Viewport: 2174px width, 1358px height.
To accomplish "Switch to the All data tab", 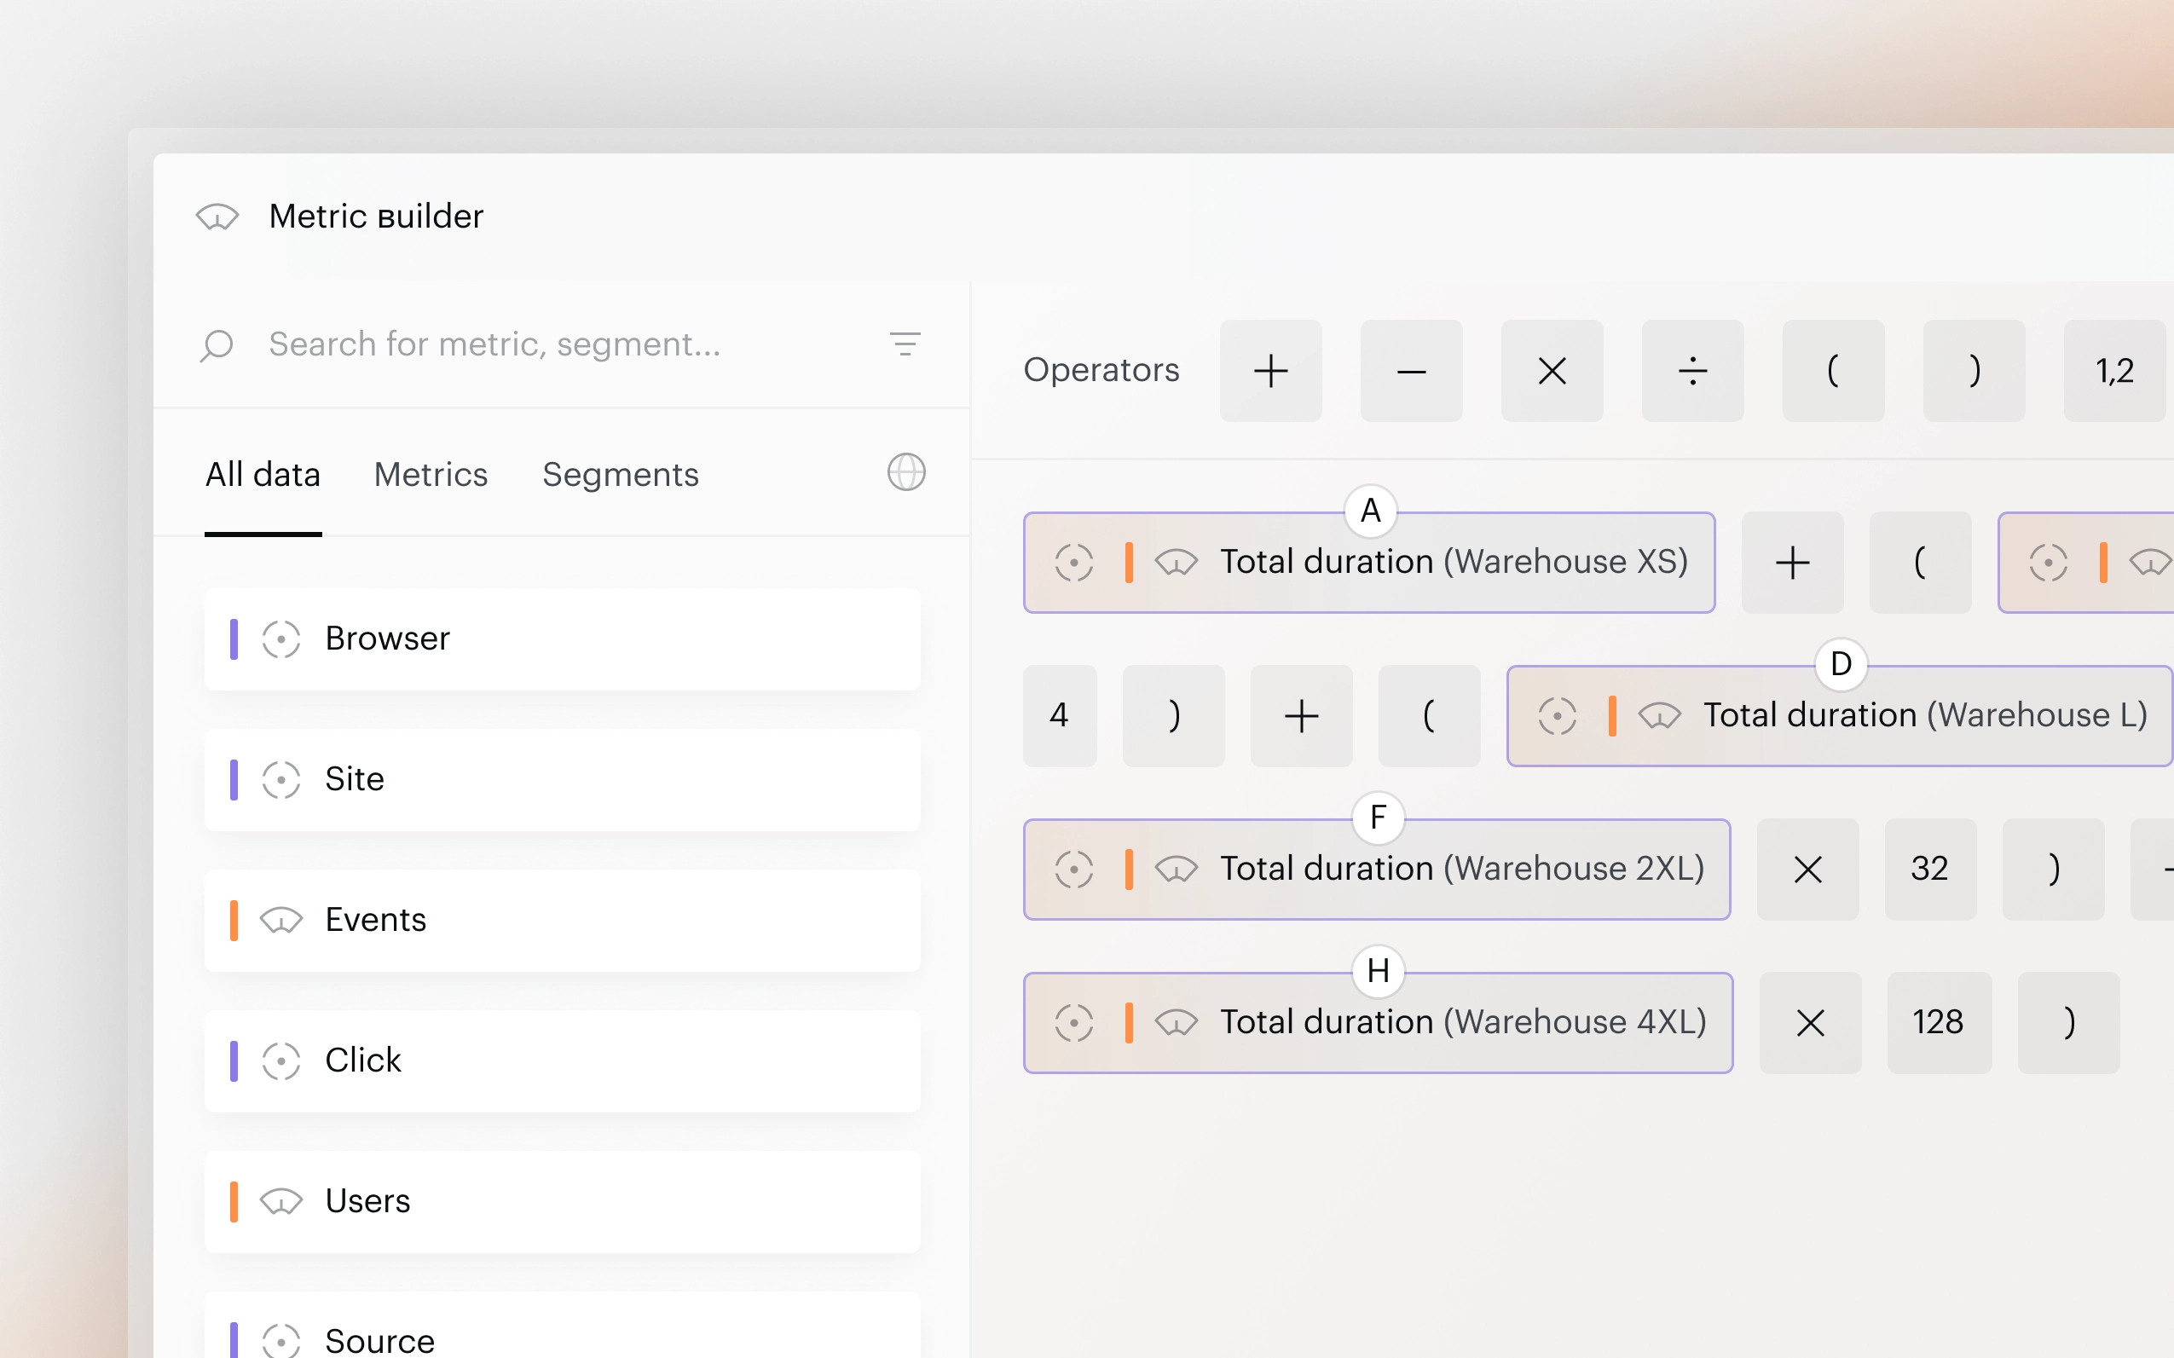I will pos(263,474).
